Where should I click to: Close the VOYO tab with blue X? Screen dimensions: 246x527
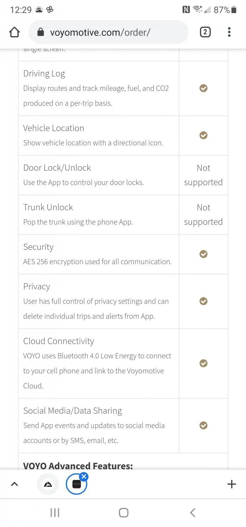(84, 476)
